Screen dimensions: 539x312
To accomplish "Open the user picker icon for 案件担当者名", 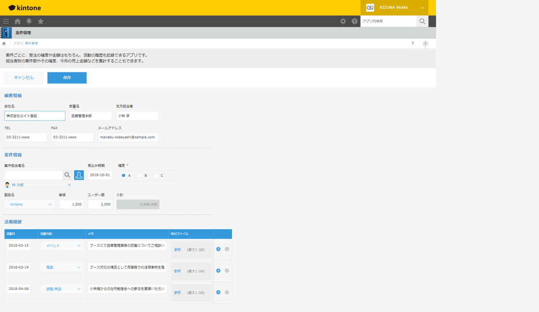I will point(79,175).
